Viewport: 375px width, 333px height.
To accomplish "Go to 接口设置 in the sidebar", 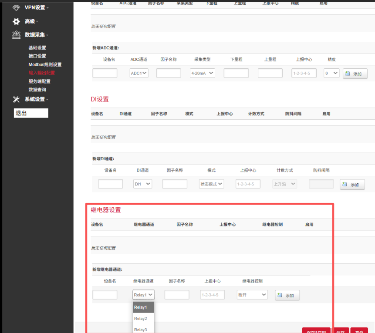I will tap(37, 56).
